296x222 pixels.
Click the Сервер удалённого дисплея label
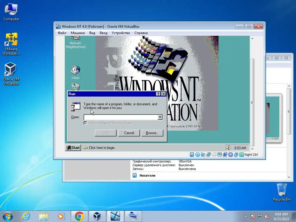pyautogui.click(x=154, y=165)
